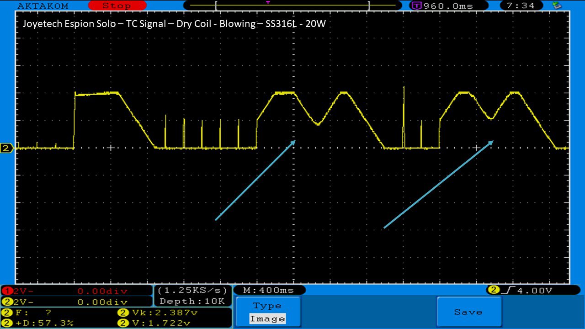The width and height of the screenshot is (585, 329).
Task: Click the purple T trigger position icon
Action: pyautogui.click(x=416, y=6)
